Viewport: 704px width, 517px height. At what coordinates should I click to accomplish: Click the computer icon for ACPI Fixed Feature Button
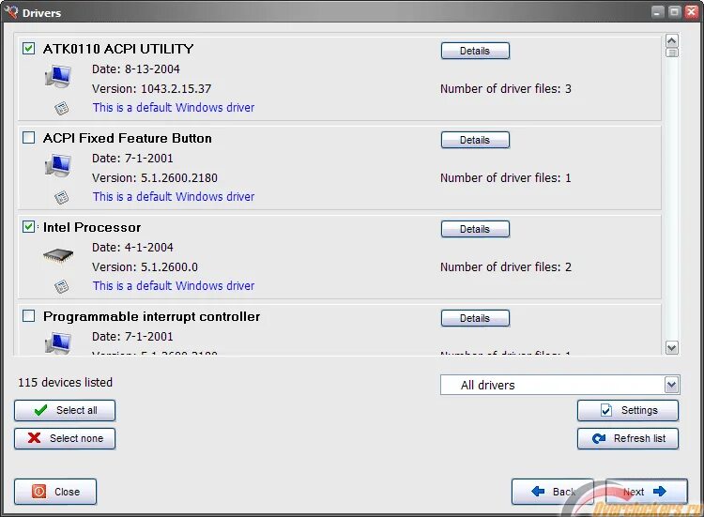click(x=58, y=165)
